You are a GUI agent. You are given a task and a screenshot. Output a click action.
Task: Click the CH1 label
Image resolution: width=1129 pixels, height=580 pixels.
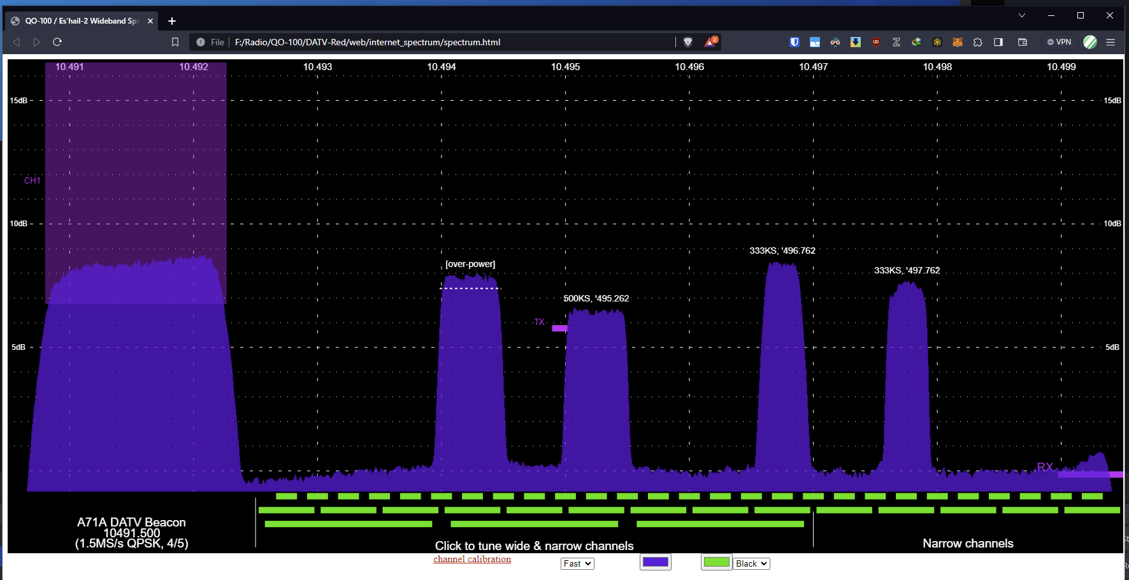[32, 180]
